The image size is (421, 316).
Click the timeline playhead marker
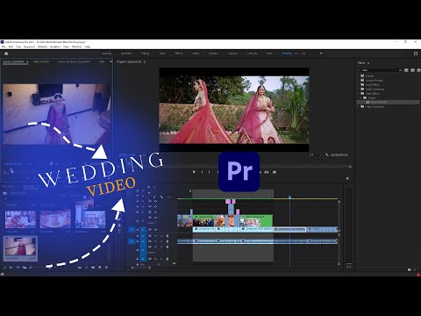coord(289,197)
